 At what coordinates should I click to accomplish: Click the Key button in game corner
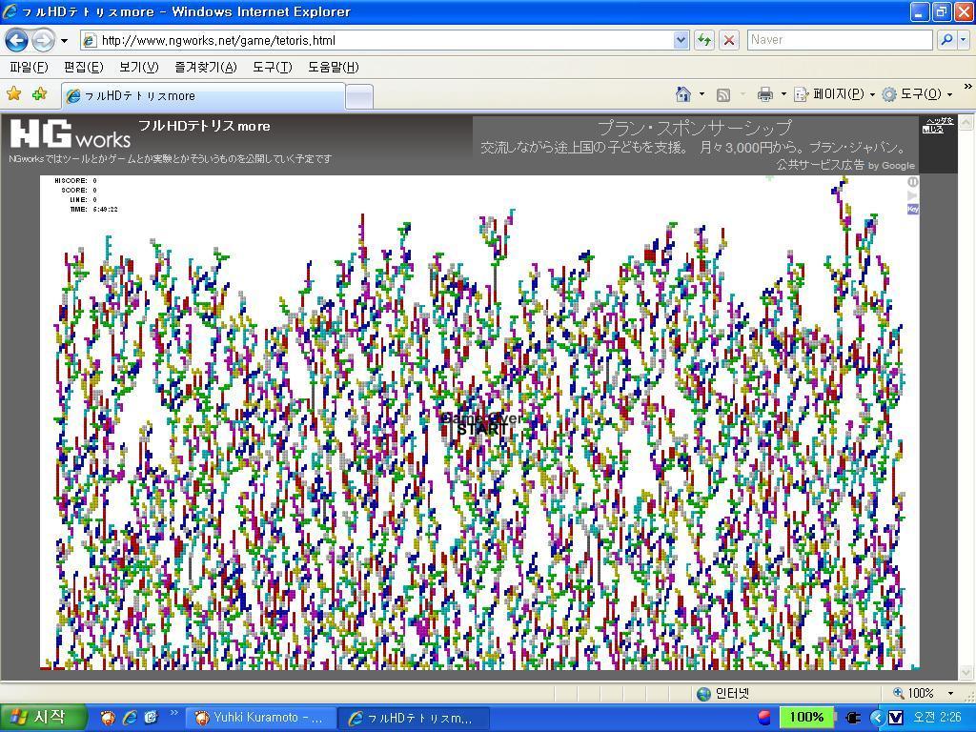(x=912, y=209)
